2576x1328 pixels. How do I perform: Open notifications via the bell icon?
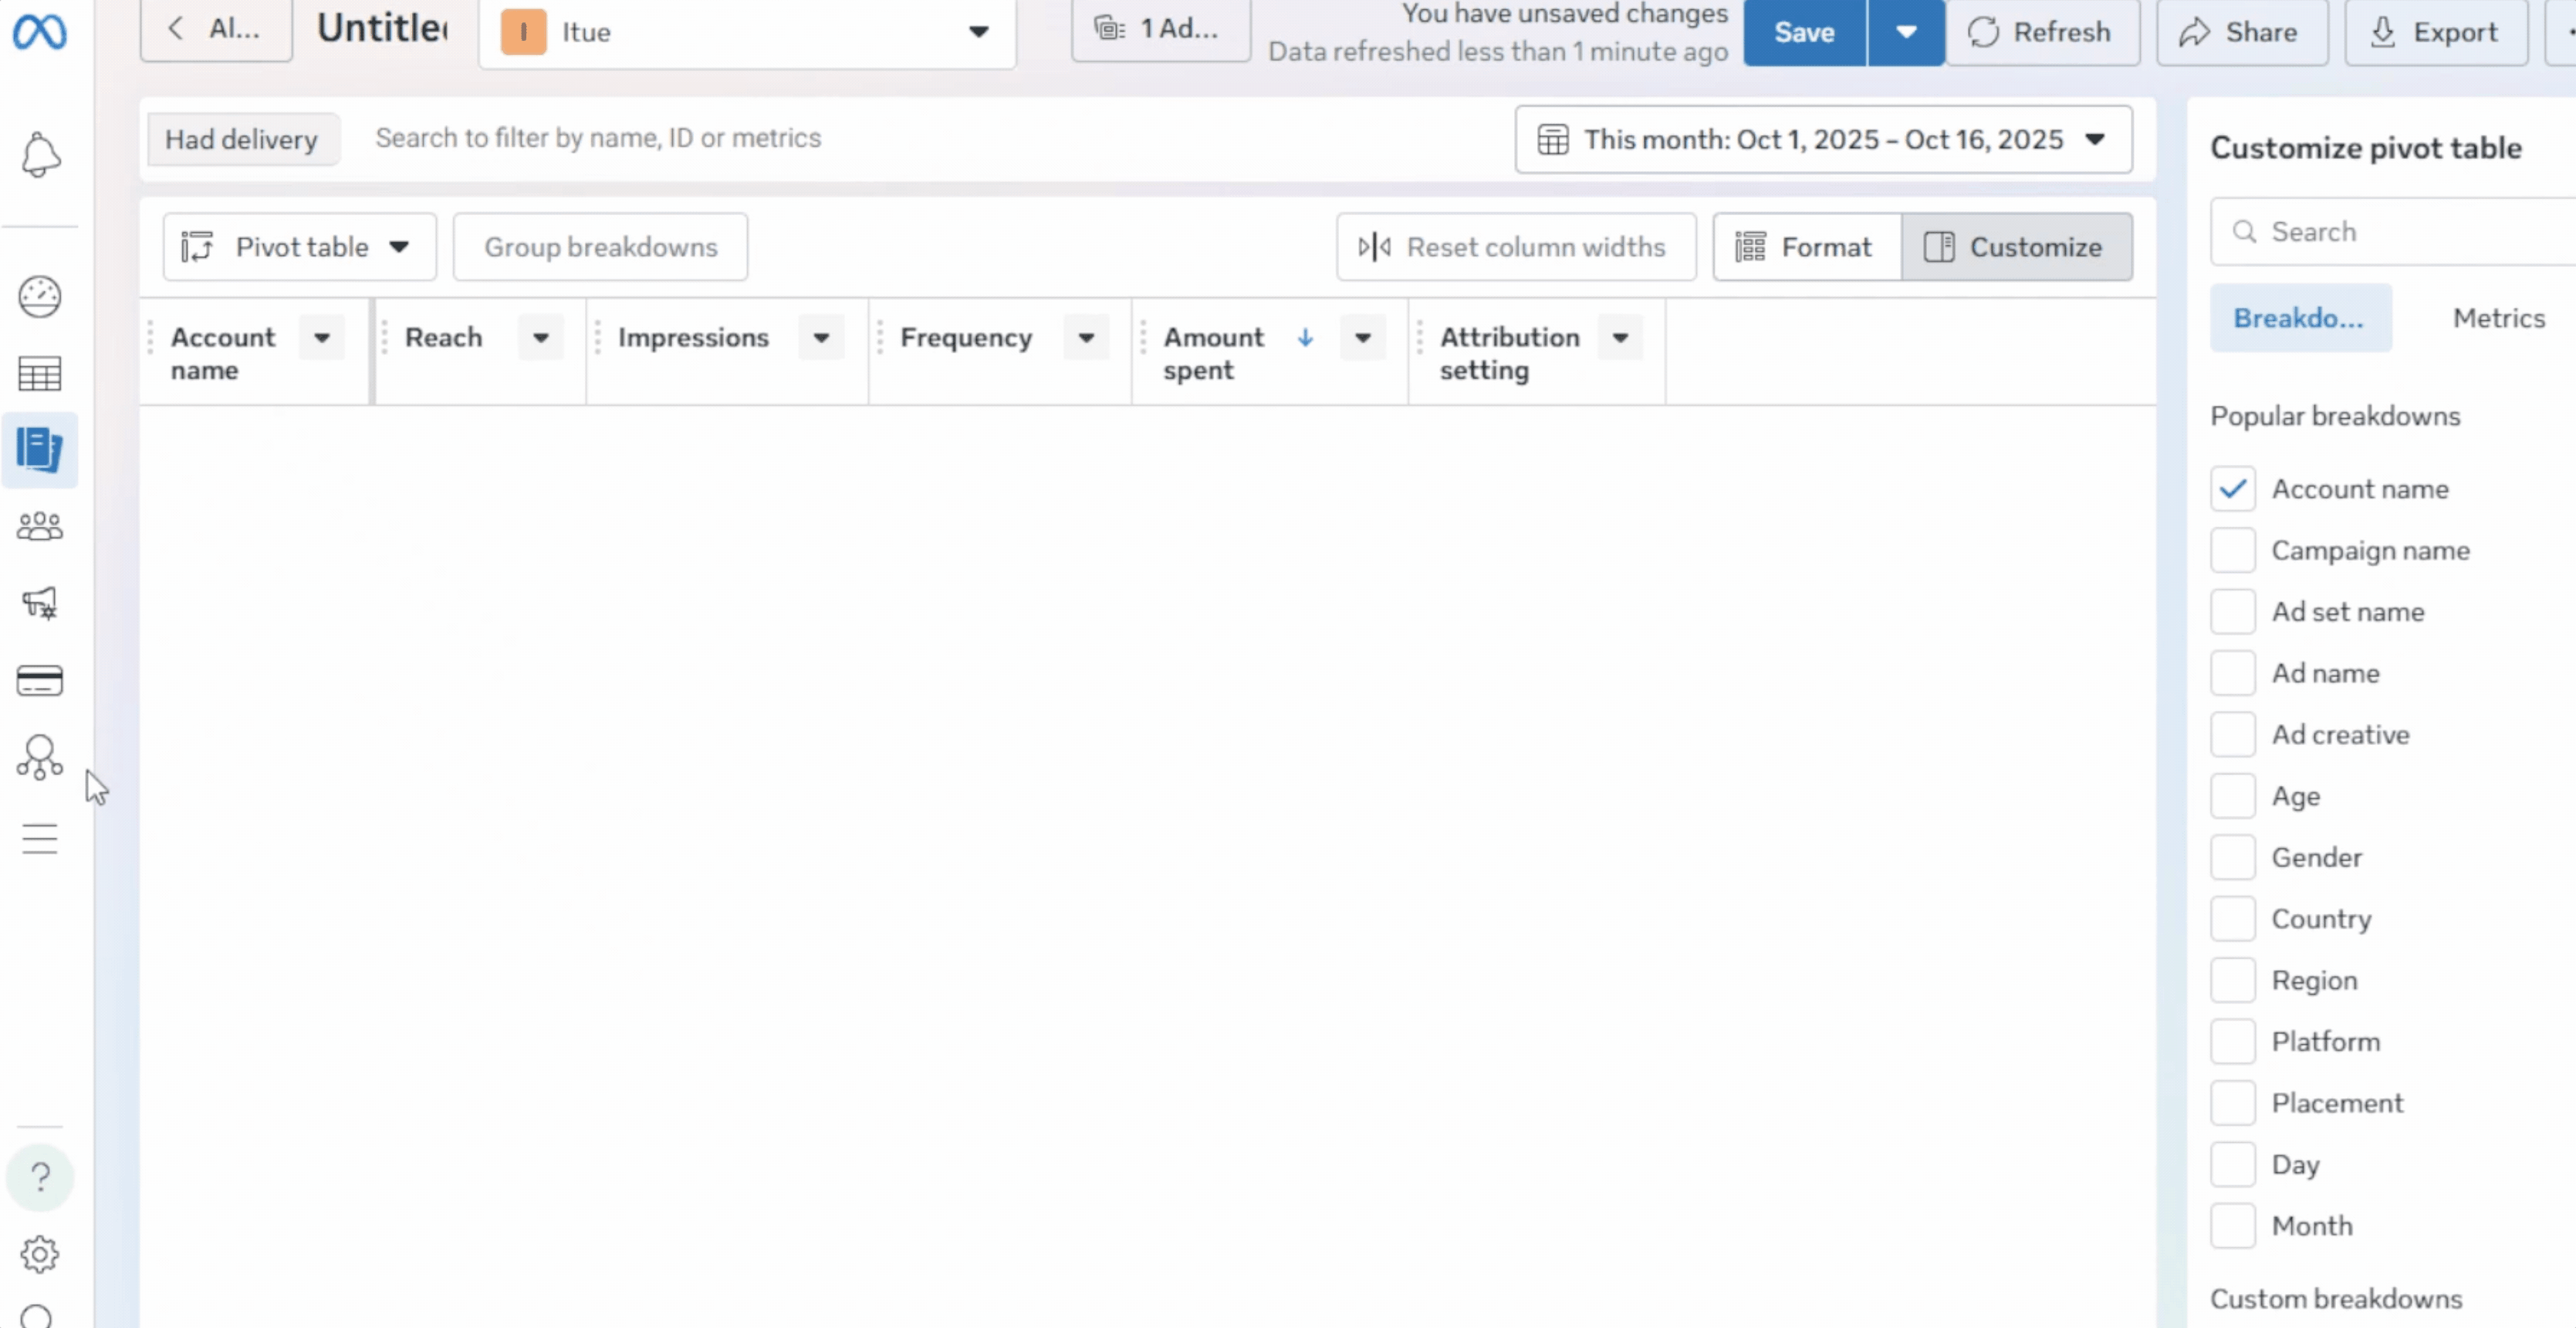tap(40, 155)
